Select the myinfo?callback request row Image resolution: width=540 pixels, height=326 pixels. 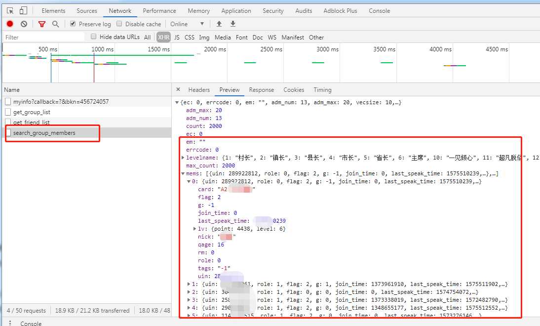click(87, 102)
